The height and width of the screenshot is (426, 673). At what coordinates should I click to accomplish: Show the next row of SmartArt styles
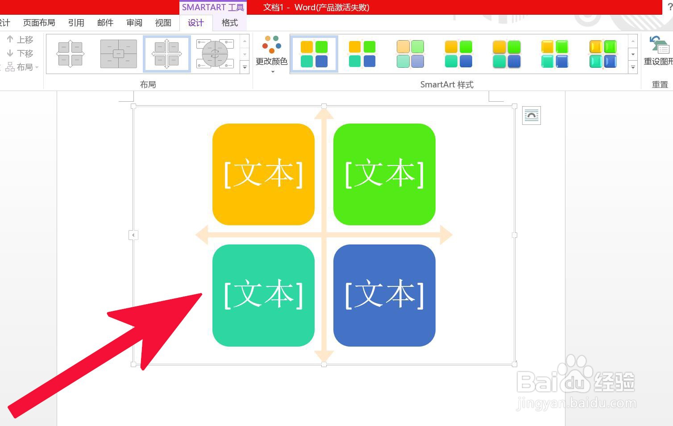(633, 54)
